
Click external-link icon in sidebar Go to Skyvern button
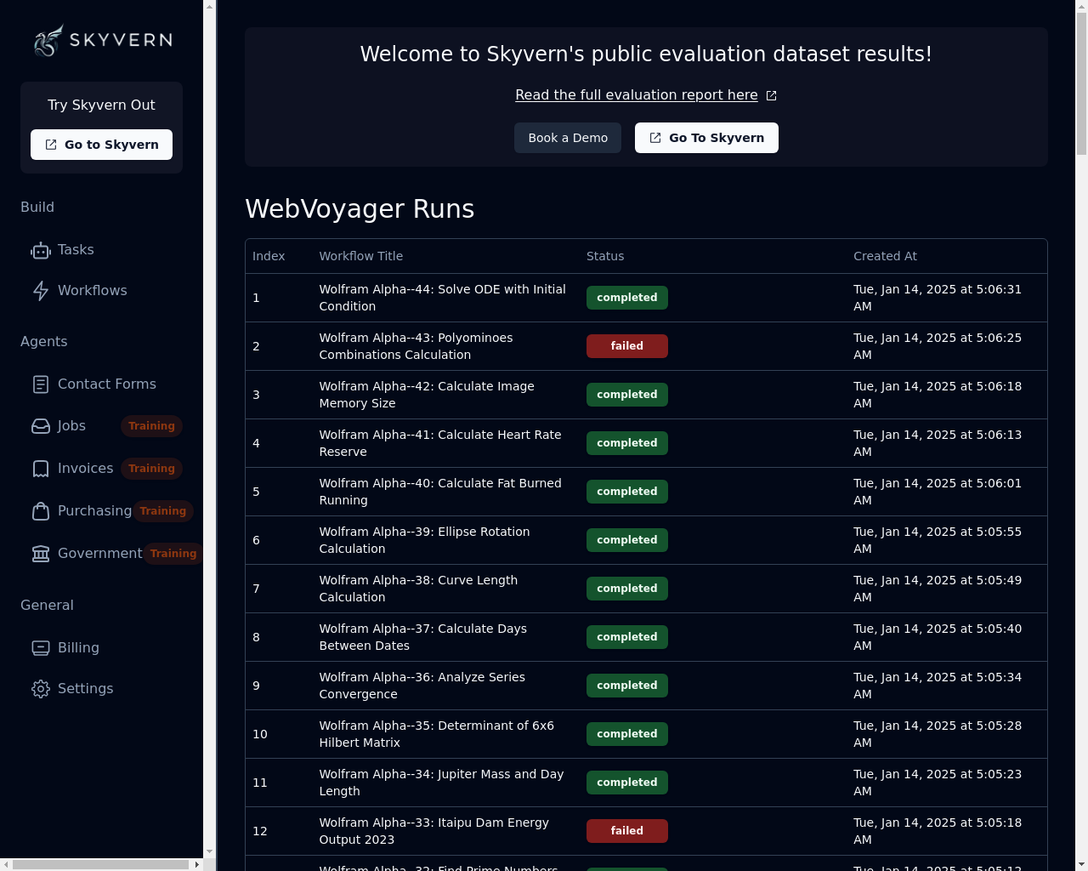(x=51, y=145)
